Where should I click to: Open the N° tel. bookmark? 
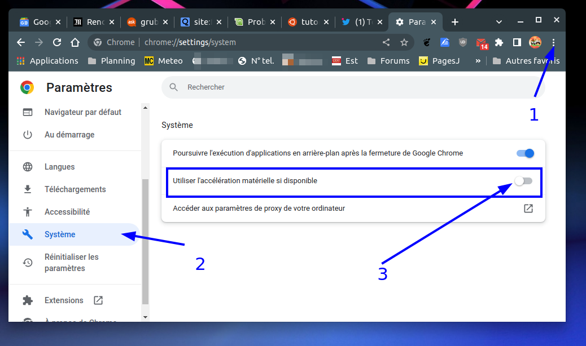(256, 61)
